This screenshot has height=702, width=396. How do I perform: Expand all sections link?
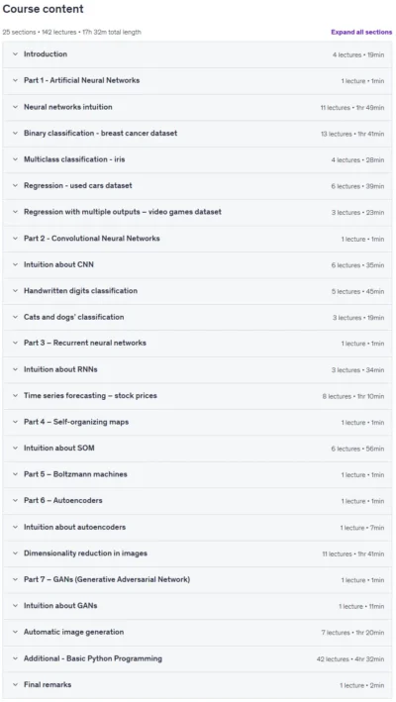(x=361, y=33)
